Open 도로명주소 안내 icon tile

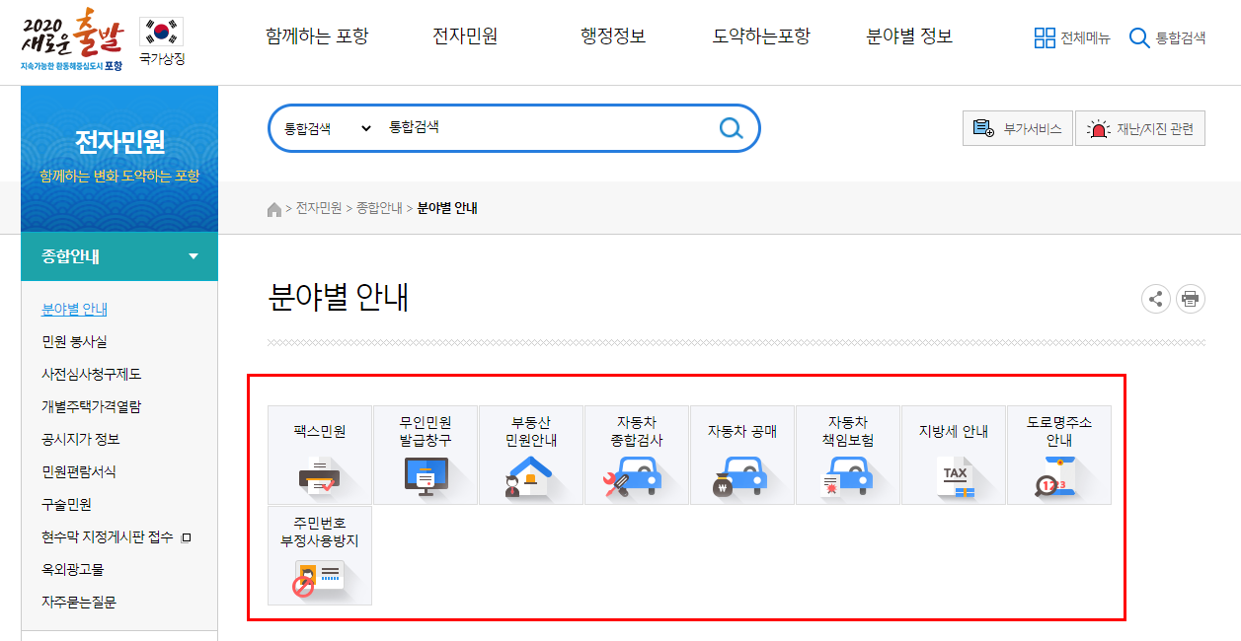click(1059, 456)
